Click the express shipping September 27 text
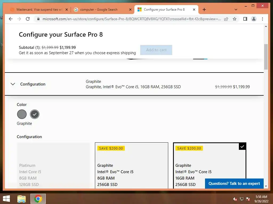 tap(77, 53)
